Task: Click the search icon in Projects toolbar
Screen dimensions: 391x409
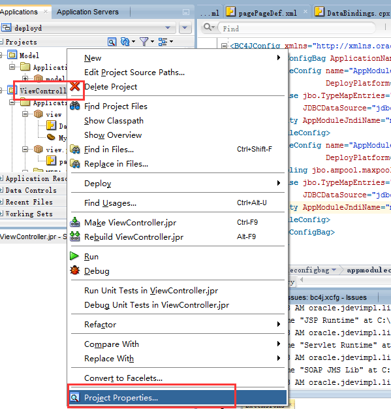Action: point(112,41)
